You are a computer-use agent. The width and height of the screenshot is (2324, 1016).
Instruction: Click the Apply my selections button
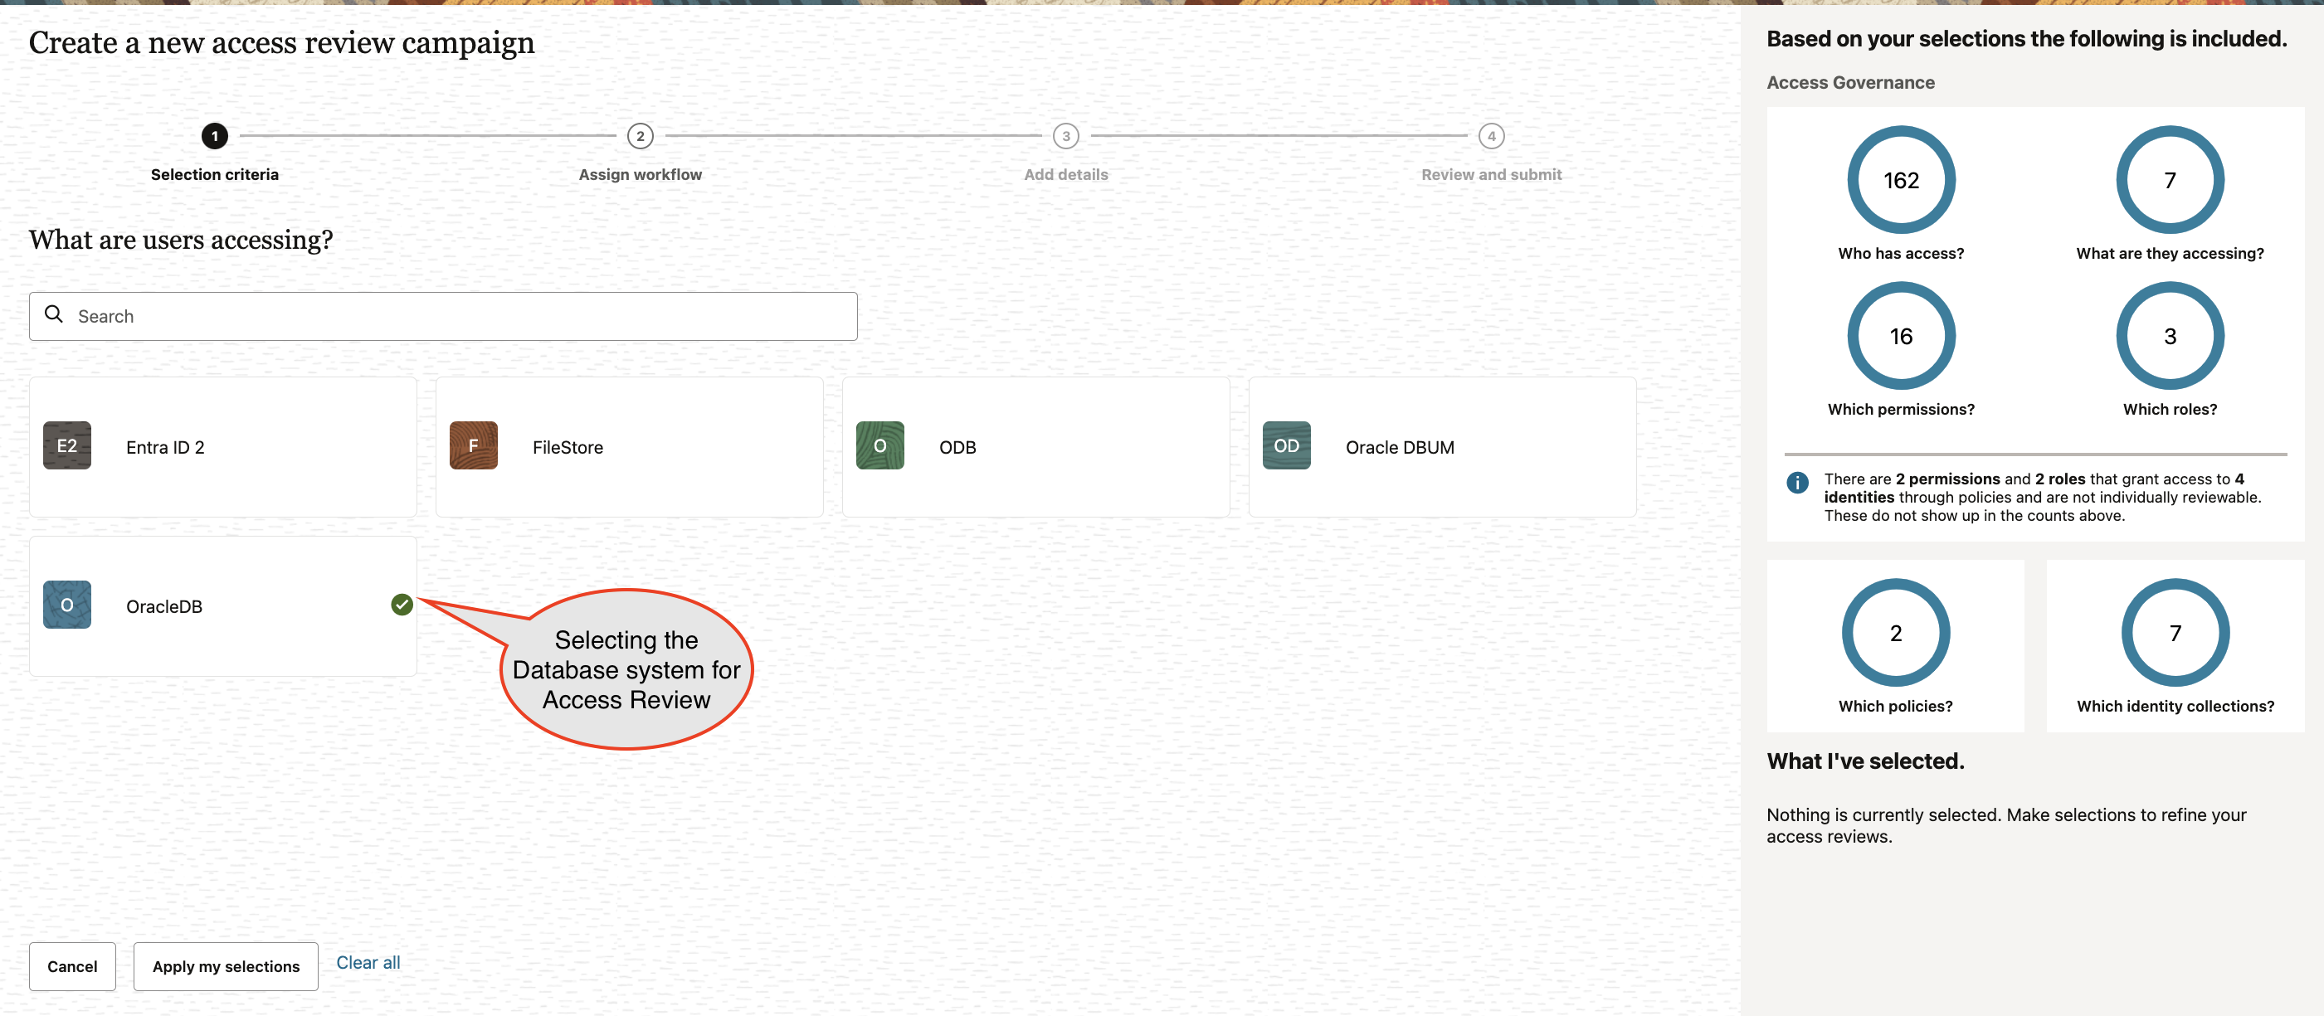[x=225, y=965]
